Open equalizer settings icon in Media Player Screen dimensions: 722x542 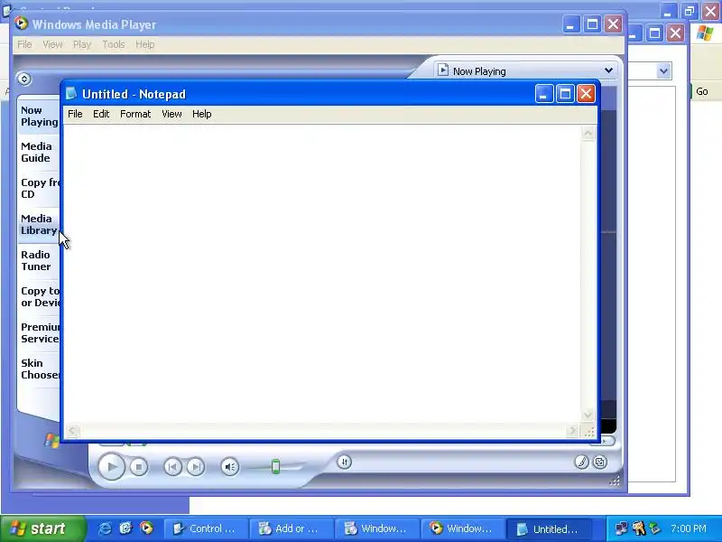pos(345,462)
